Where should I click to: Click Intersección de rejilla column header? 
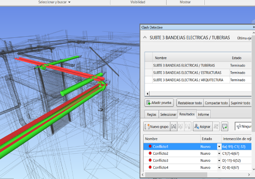pos(237,139)
